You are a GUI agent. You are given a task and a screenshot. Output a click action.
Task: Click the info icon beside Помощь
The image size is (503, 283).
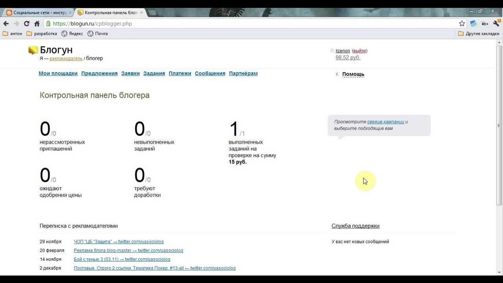click(x=337, y=74)
